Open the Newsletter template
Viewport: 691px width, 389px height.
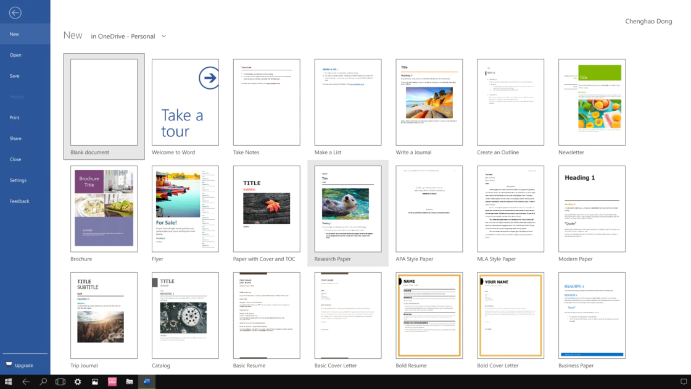click(x=592, y=102)
